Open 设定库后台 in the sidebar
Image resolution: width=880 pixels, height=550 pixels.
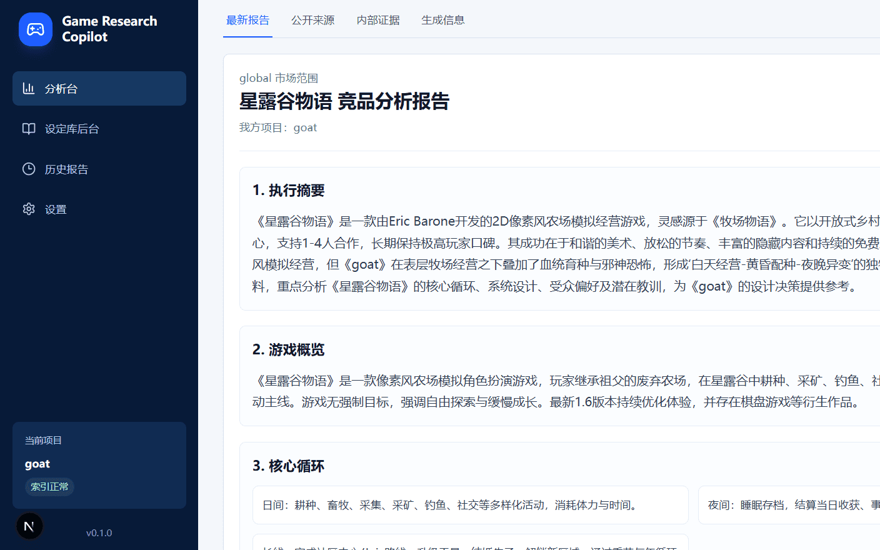click(x=99, y=129)
